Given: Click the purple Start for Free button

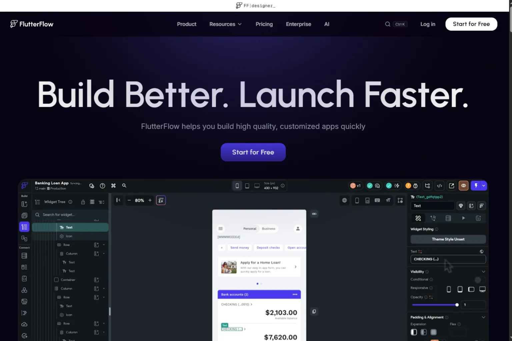Looking at the screenshot, I should click(x=253, y=152).
